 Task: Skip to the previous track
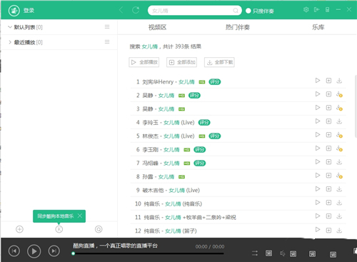click(14, 251)
